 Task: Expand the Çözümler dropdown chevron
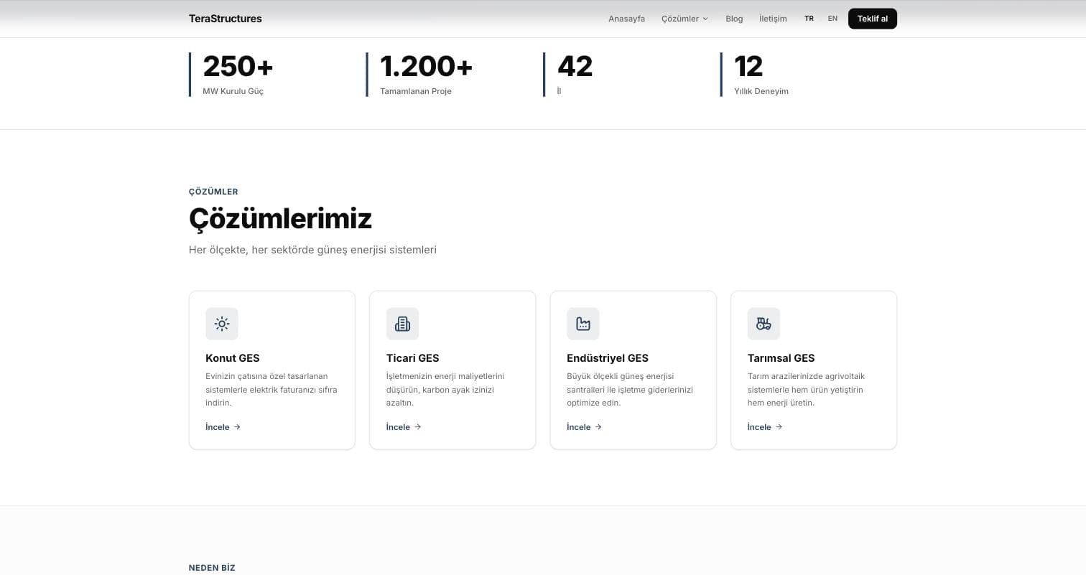(x=705, y=19)
